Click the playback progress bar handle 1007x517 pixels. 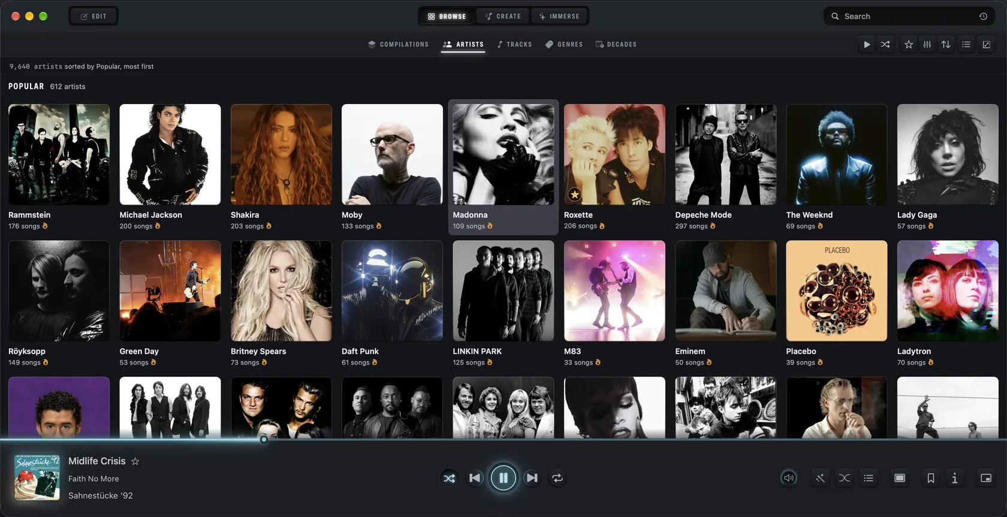pyautogui.click(x=264, y=440)
